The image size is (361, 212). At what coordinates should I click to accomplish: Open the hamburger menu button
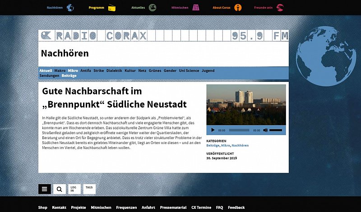point(44,189)
